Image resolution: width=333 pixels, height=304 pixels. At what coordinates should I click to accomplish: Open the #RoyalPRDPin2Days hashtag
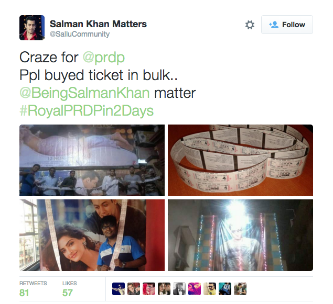pyautogui.click(x=87, y=111)
